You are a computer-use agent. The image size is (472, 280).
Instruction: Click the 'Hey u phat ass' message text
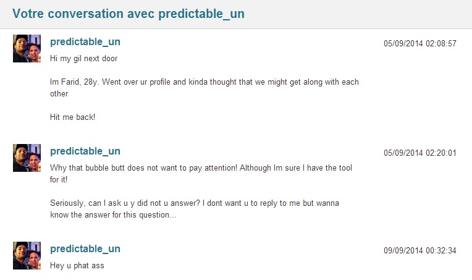(77, 266)
